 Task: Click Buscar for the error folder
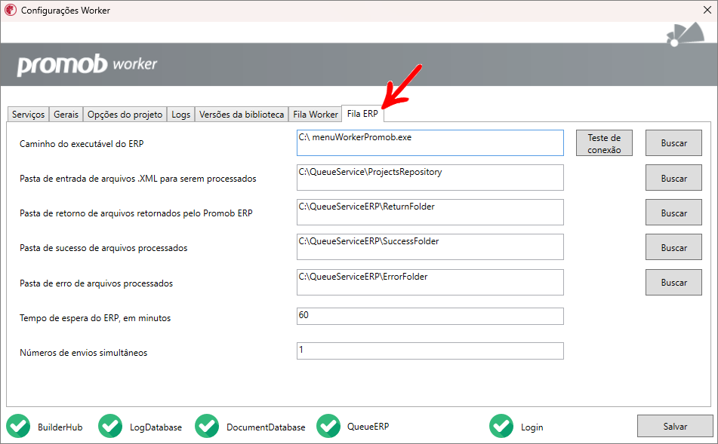673,283
